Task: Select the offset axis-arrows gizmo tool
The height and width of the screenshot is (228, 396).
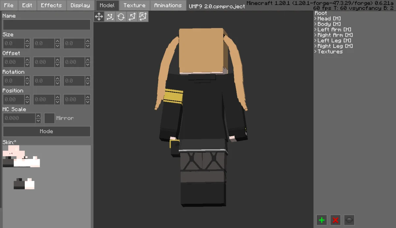Action: pos(132,17)
